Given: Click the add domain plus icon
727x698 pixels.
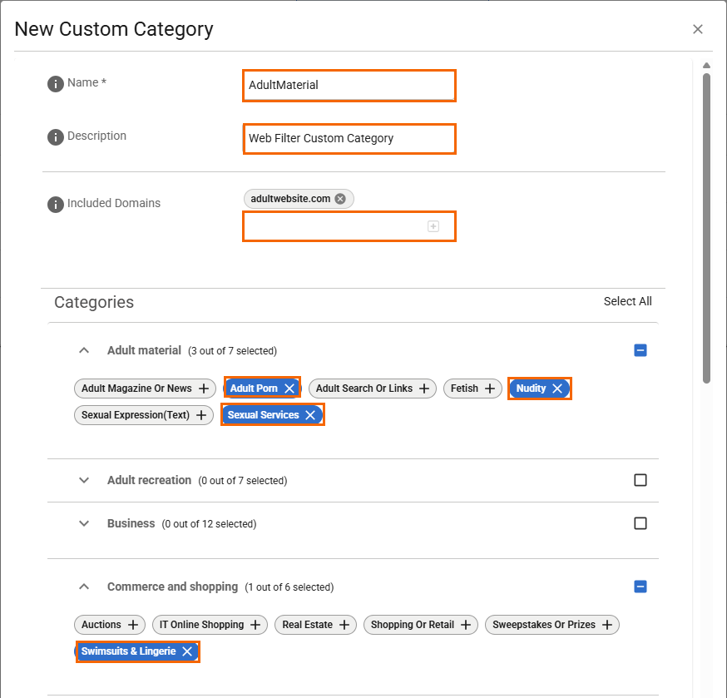Looking at the screenshot, I should coord(433,226).
